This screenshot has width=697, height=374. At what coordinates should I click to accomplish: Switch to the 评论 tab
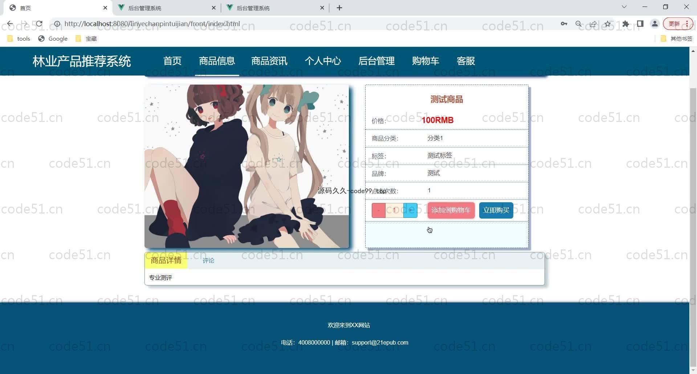[x=208, y=261]
